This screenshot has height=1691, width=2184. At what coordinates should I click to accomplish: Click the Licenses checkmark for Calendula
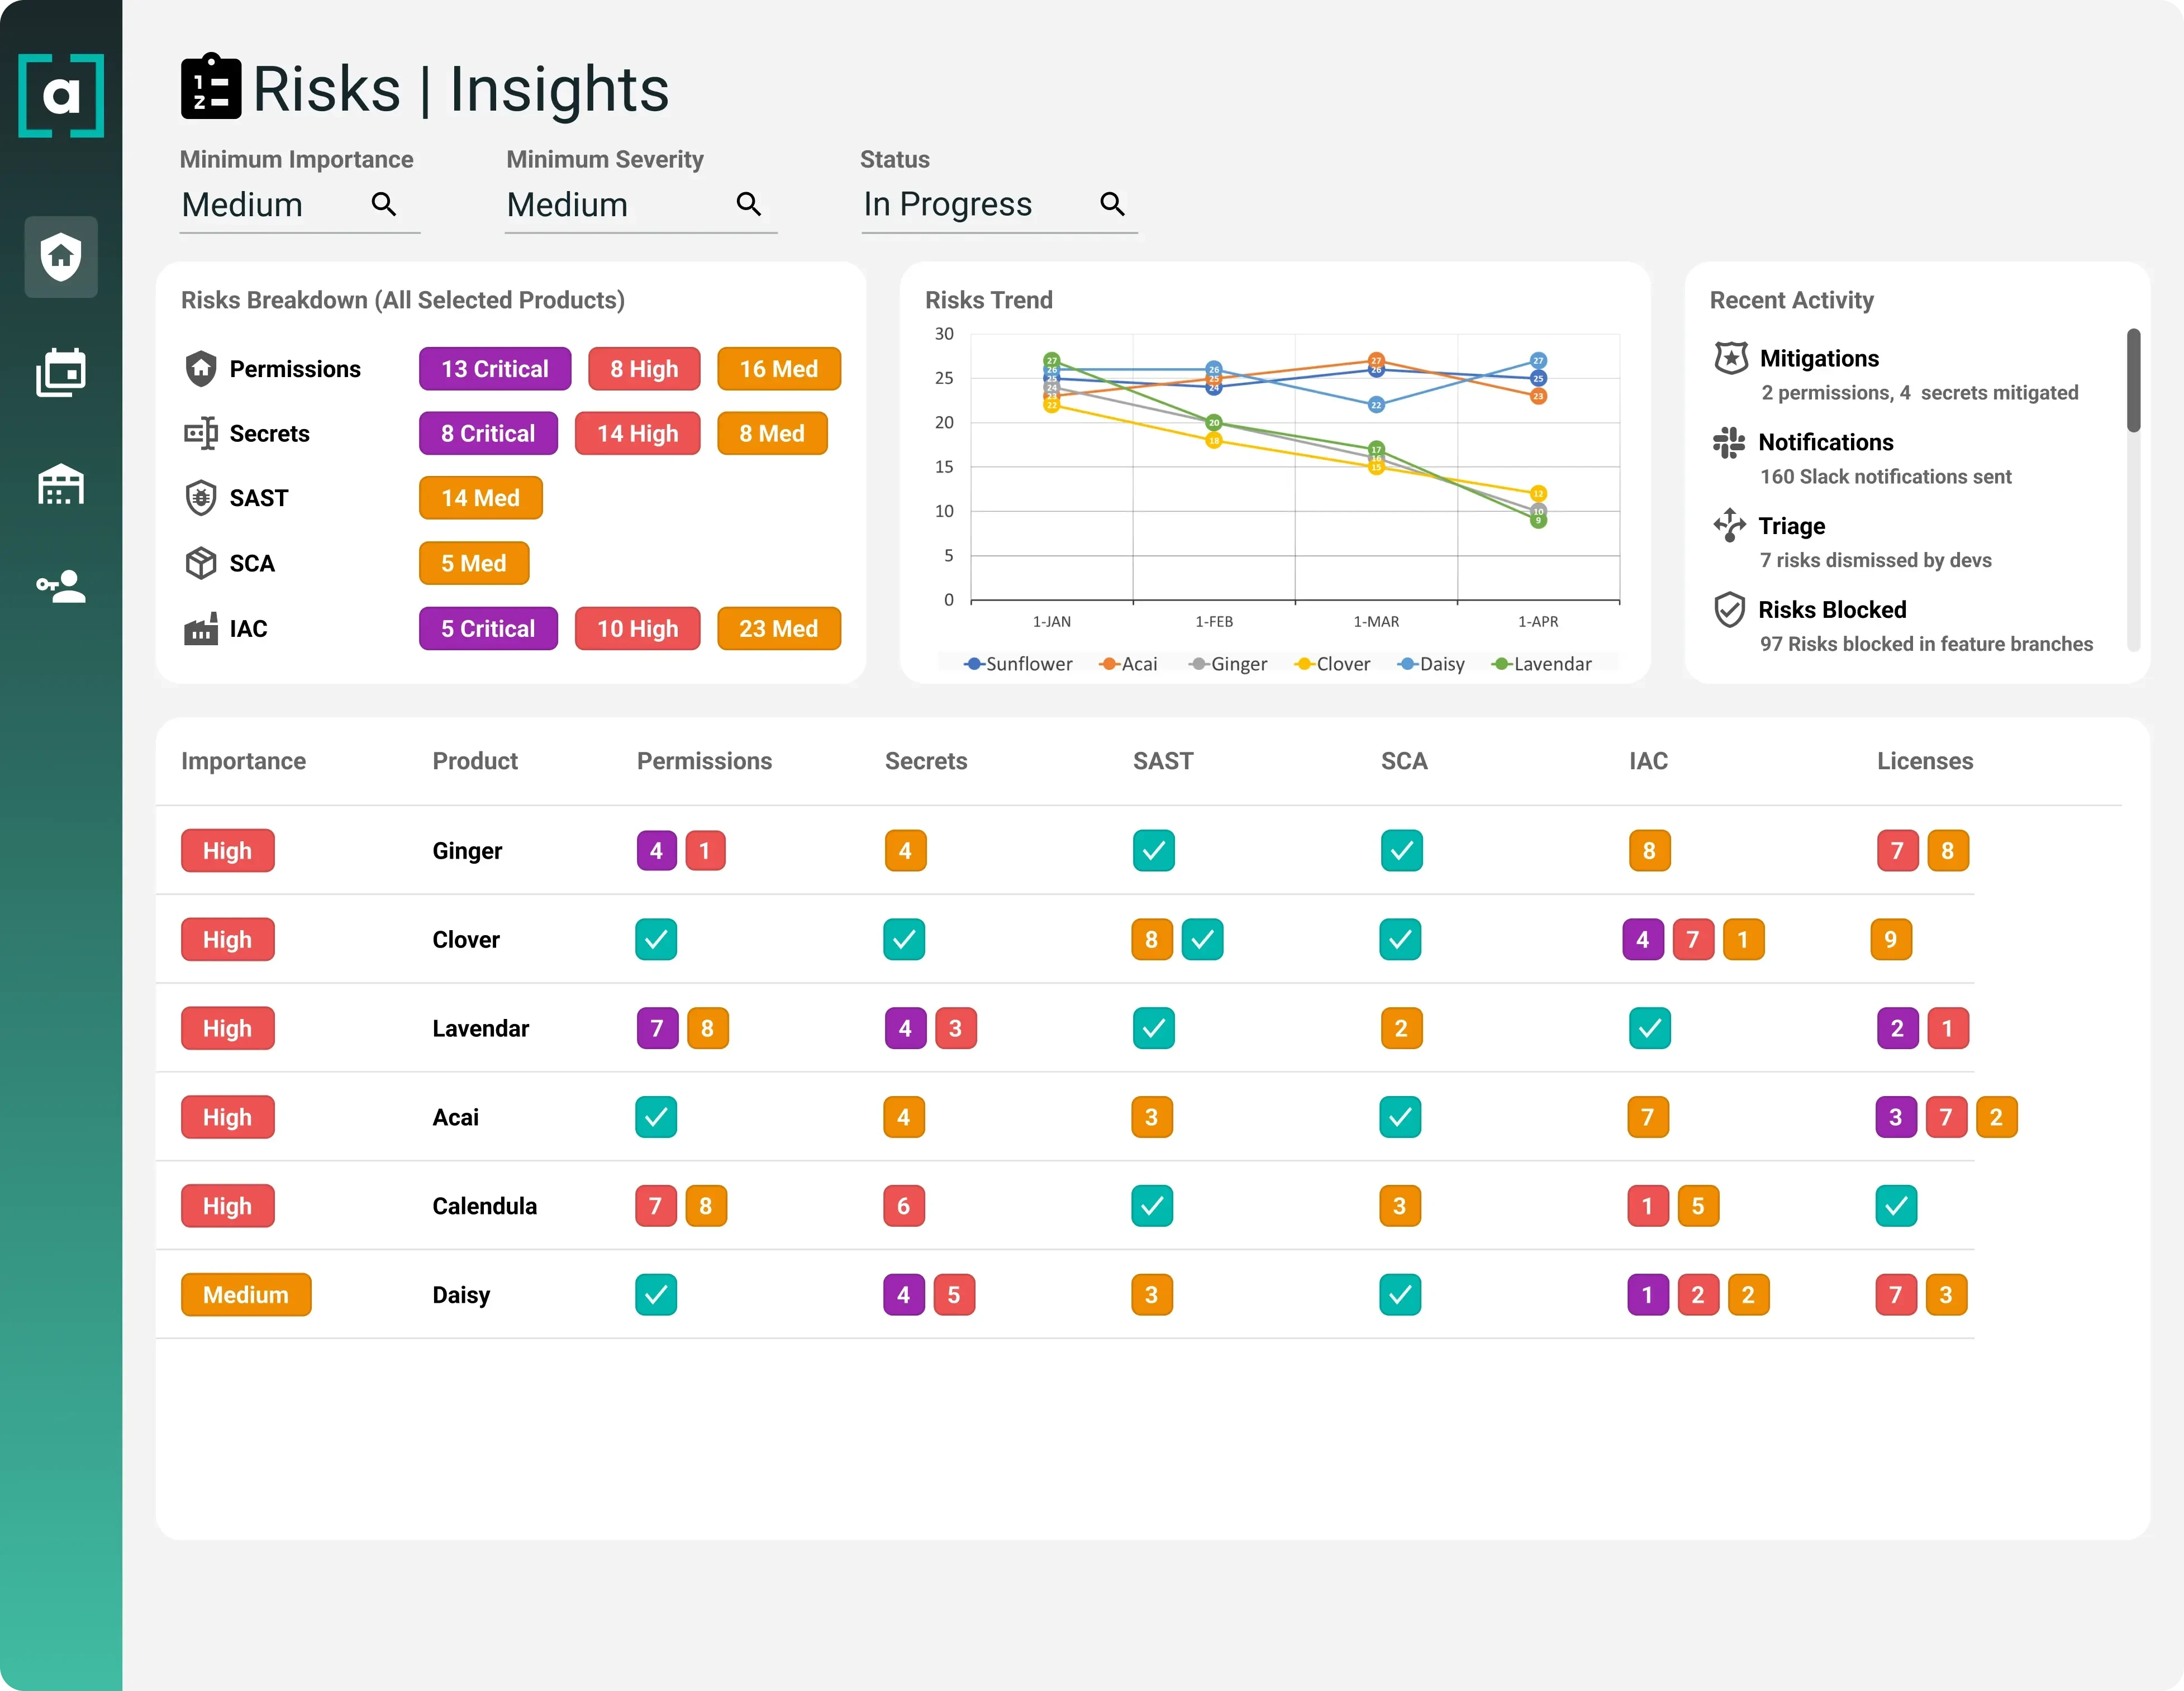[x=1896, y=1205]
